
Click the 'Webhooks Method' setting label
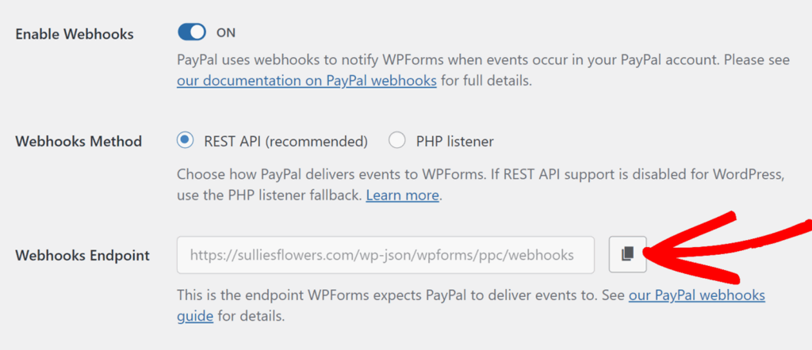tap(79, 142)
